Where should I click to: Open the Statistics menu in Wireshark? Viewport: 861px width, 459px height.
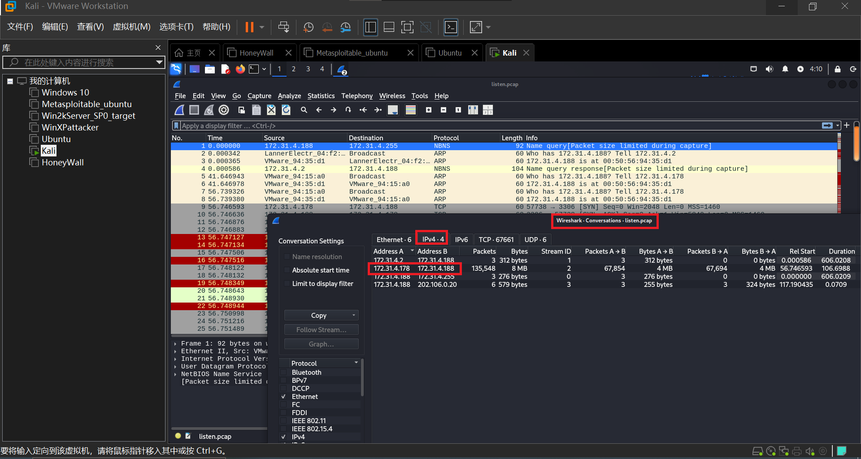tap(321, 96)
